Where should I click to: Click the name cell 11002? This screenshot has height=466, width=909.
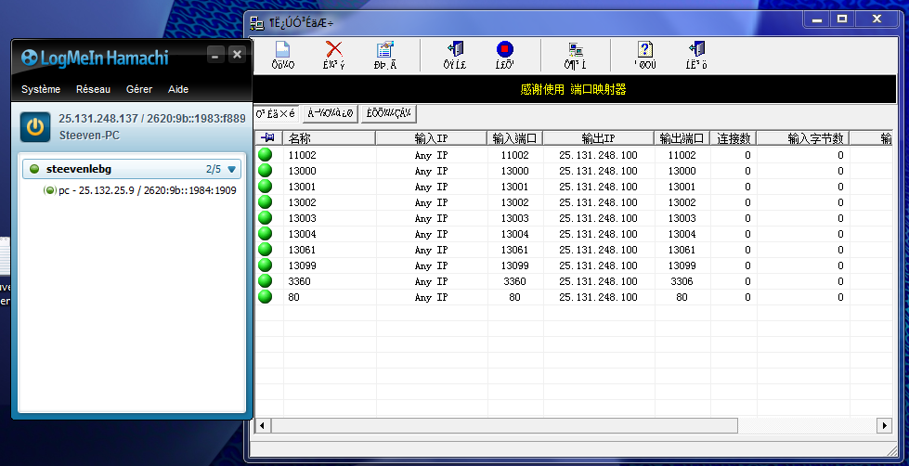pyautogui.click(x=302, y=155)
